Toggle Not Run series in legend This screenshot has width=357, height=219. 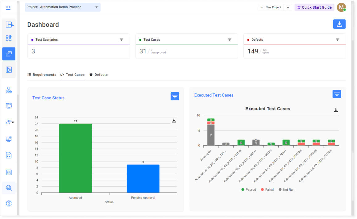coord(286,190)
